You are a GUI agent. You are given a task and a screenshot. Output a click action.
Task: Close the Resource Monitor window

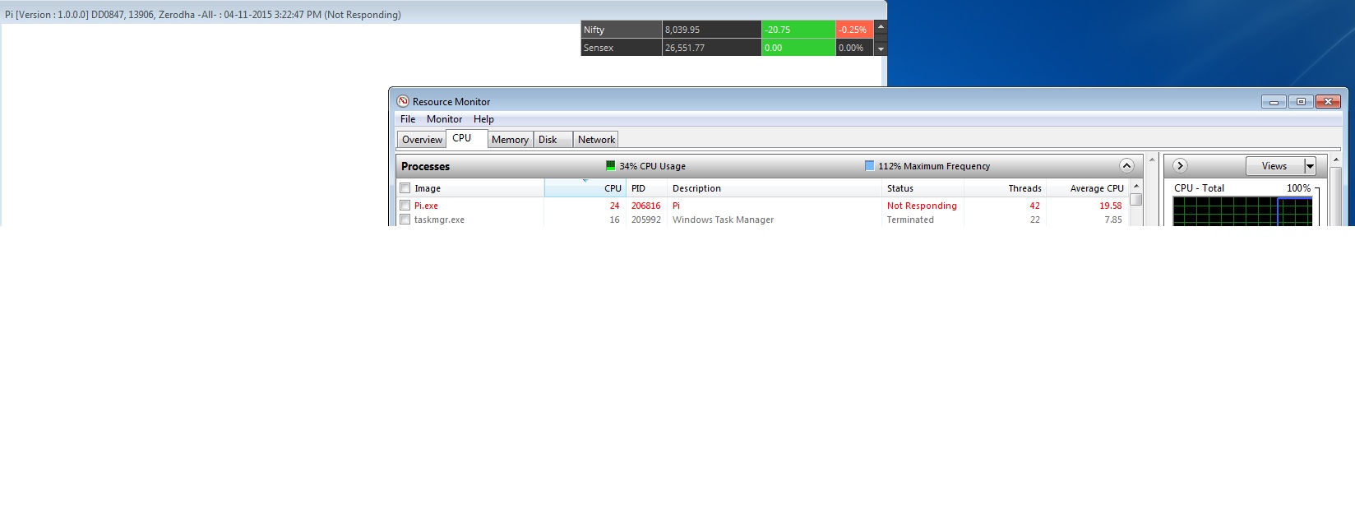(1328, 102)
